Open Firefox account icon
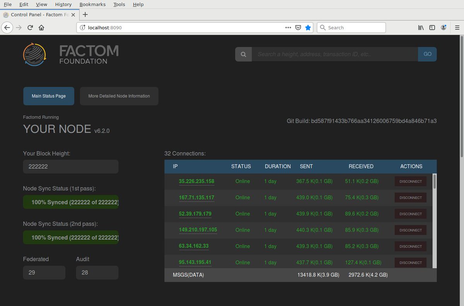 [444, 27]
